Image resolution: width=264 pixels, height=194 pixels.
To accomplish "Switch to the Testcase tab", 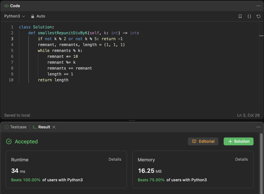I will point(16,127).
